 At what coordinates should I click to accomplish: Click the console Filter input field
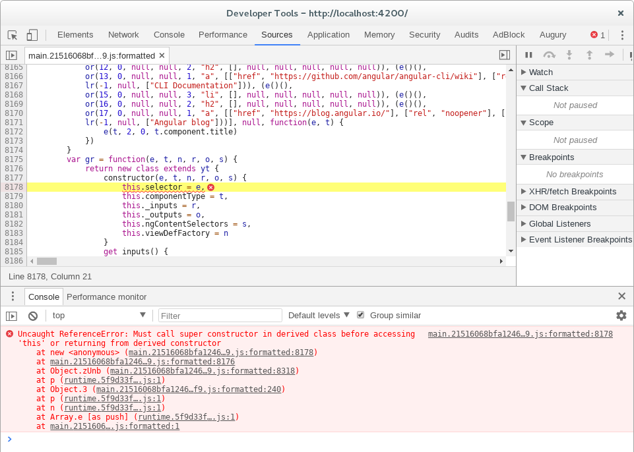coord(220,316)
